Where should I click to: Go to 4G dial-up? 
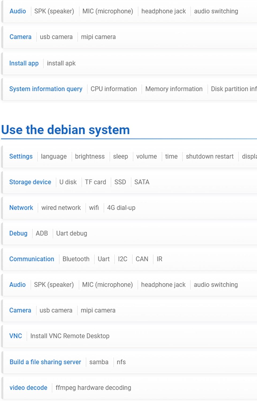pos(121,208)
